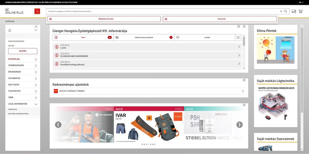Open the shopping cart icon
This screenshot has width=309, height=154.
click(301, 11)
